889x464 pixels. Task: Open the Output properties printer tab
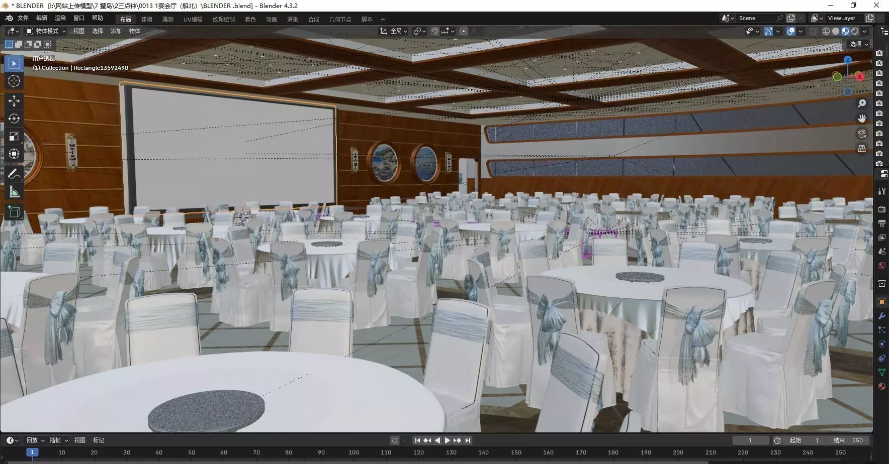tap(881, 223)
